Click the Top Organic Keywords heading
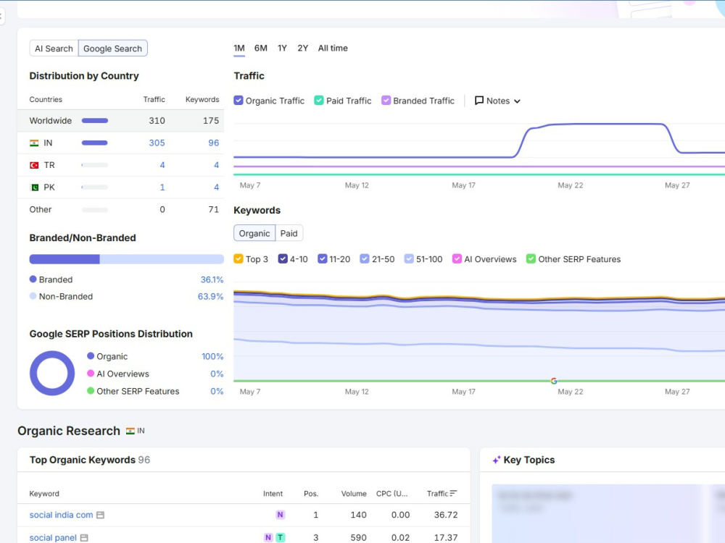Screen dimensions: 725x543 pos(83,460)
